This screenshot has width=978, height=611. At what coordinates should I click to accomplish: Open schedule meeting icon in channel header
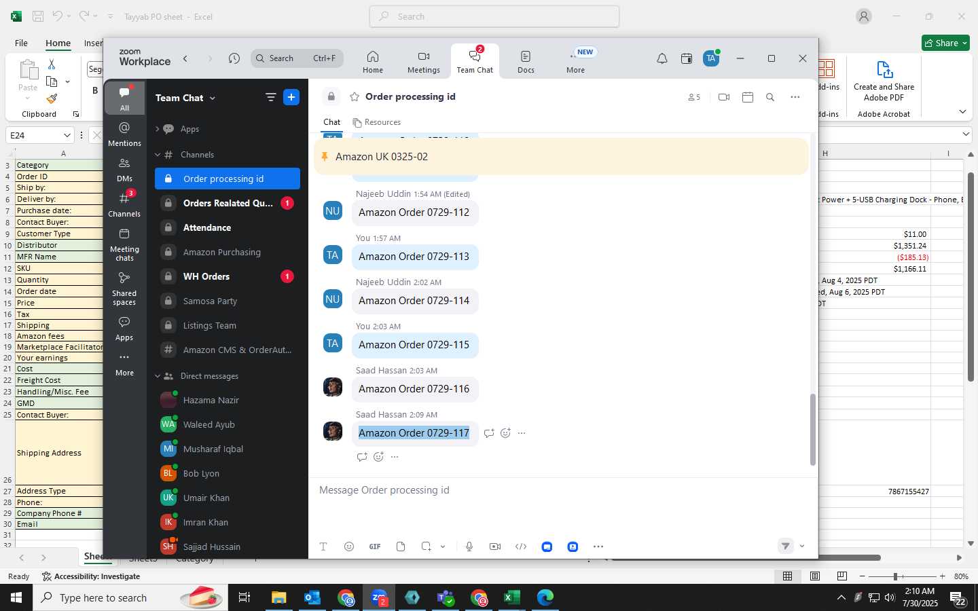(x=748, y=97)
